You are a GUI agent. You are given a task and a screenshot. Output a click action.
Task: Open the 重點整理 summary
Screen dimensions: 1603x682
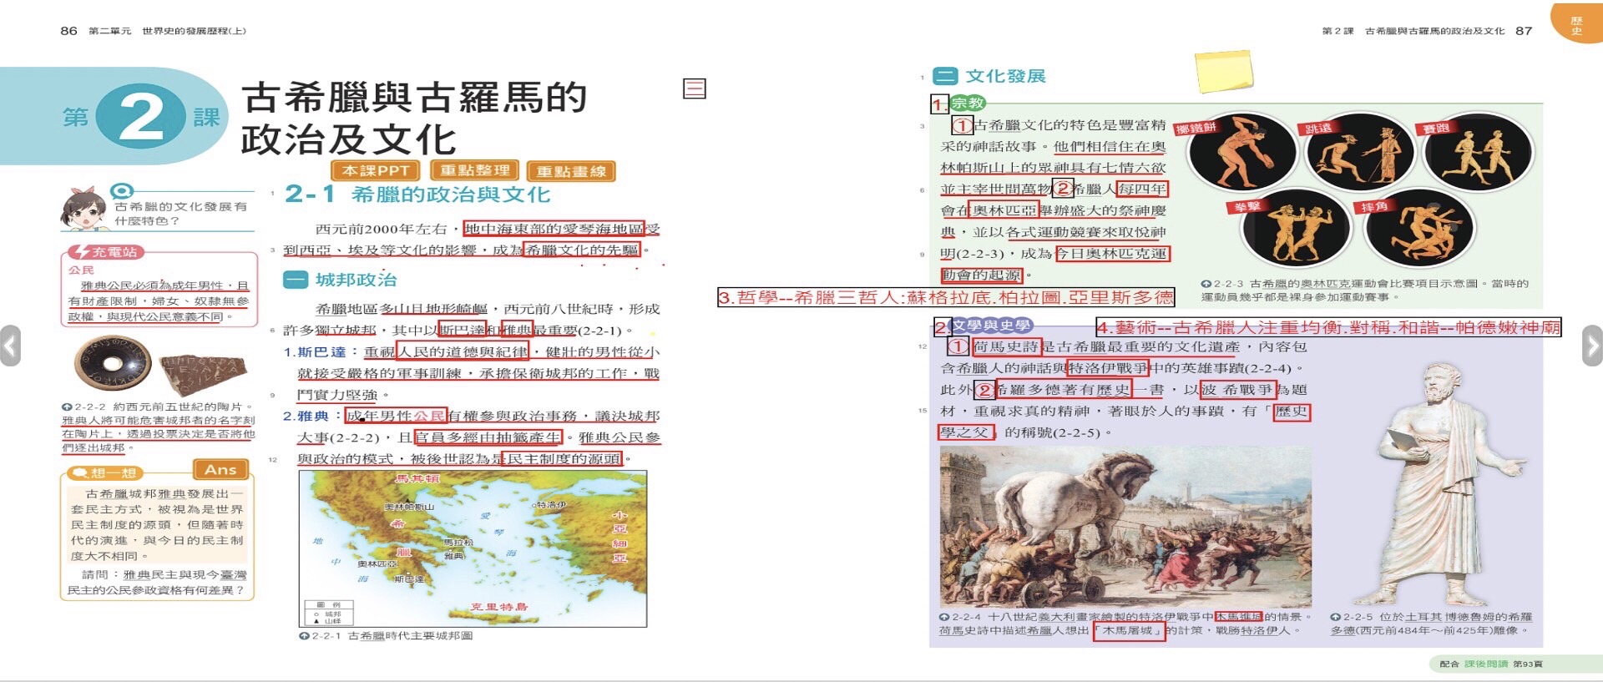coord(475,171)
